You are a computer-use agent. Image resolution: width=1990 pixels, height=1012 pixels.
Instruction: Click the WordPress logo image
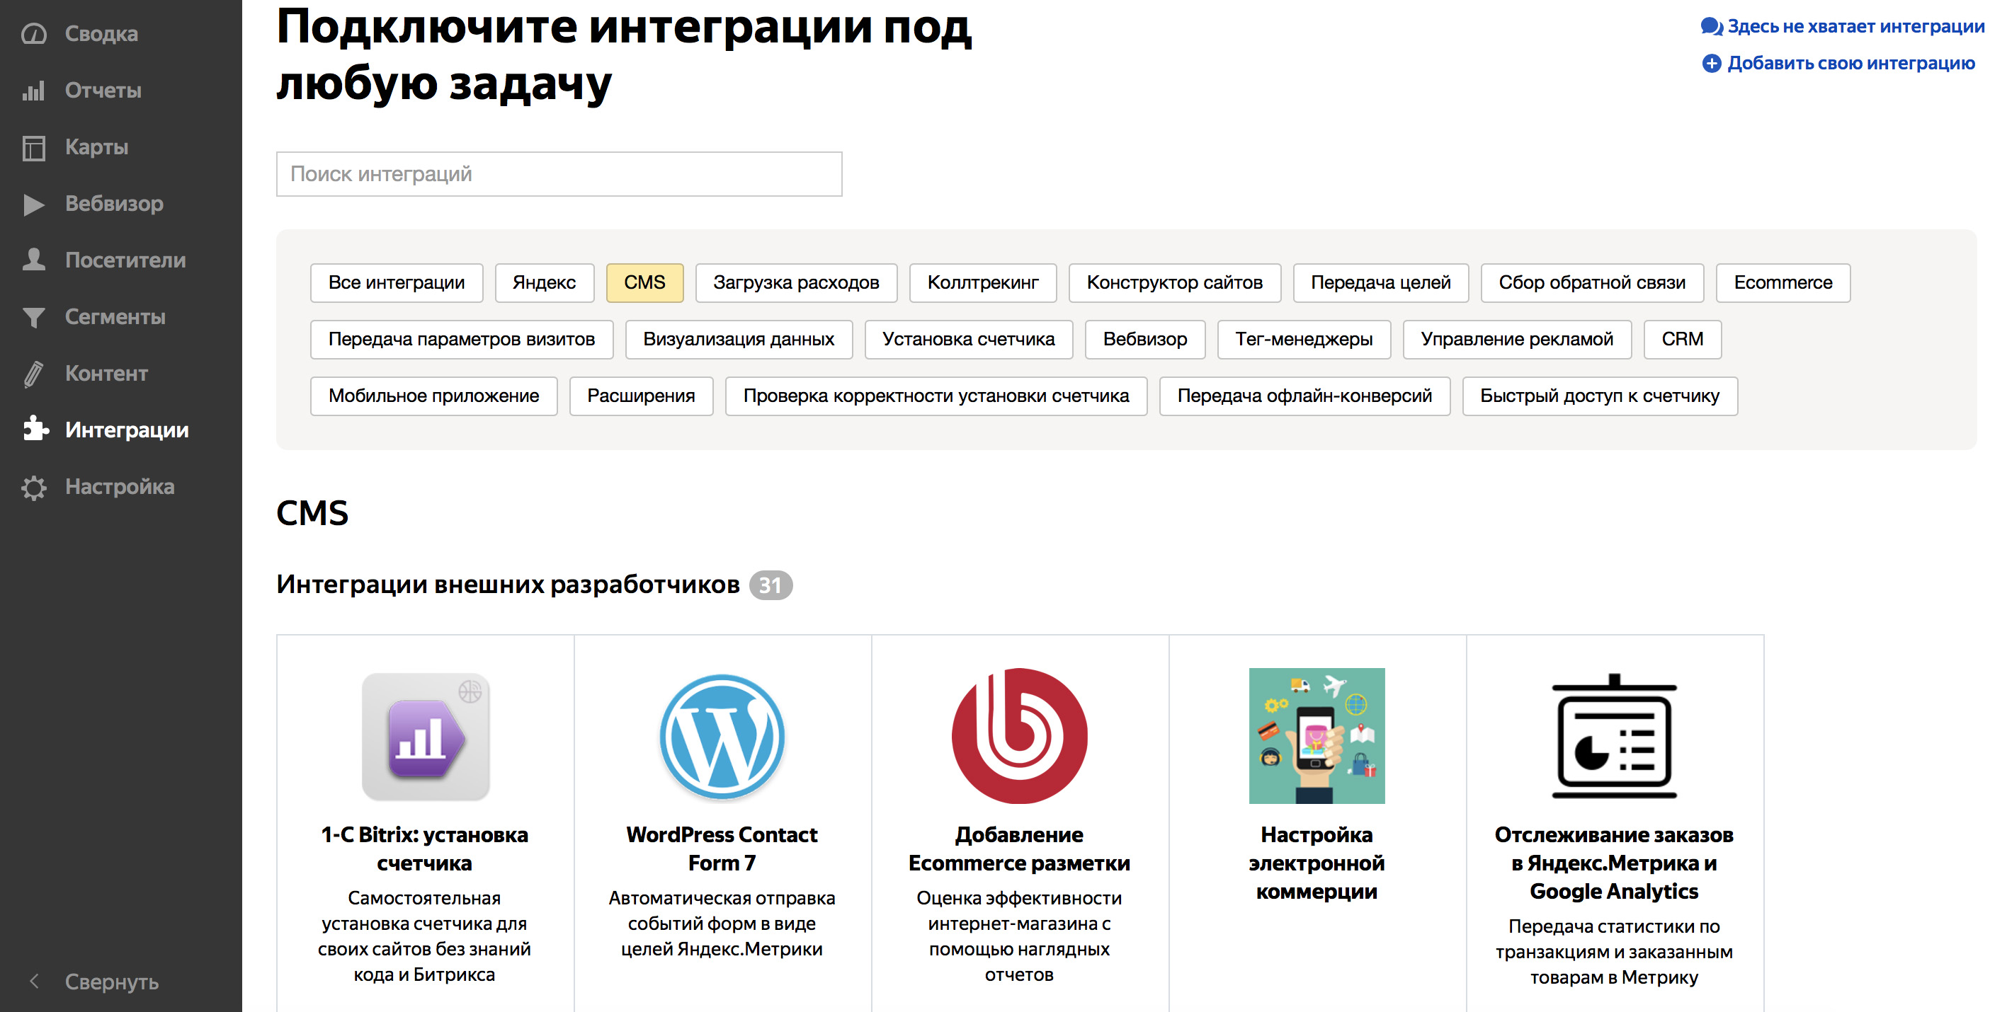pyautogui.click(x=722, y=737)
